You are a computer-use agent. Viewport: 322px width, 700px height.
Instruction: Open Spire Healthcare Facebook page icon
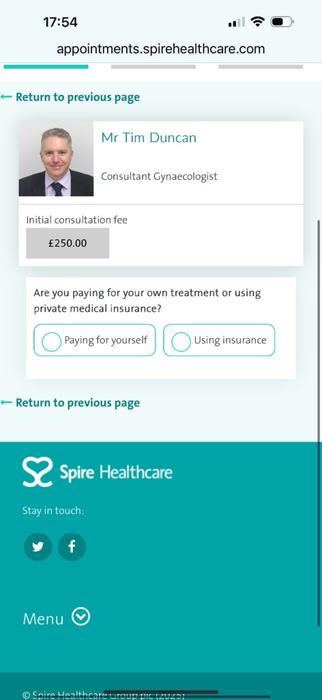[72, 547]
